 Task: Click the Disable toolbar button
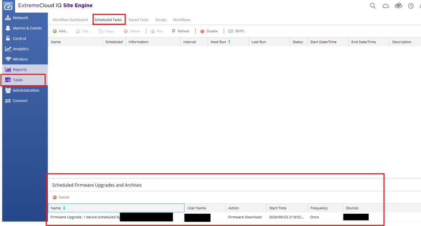pyautogui.click(x=209, y=31)
